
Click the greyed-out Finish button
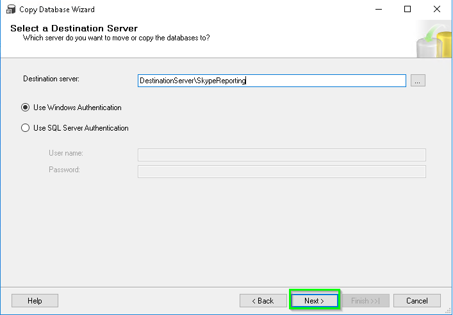[365, 300]
